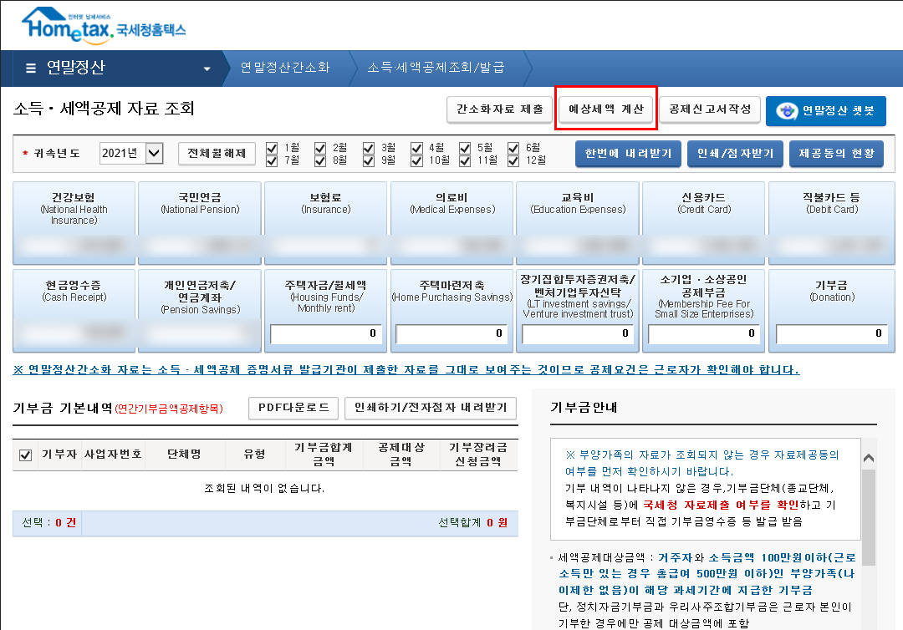Click 전체월해제 to uncheck all months
Image resolution: width=903 pixels, height=630 pixels.
coord(217,153)
